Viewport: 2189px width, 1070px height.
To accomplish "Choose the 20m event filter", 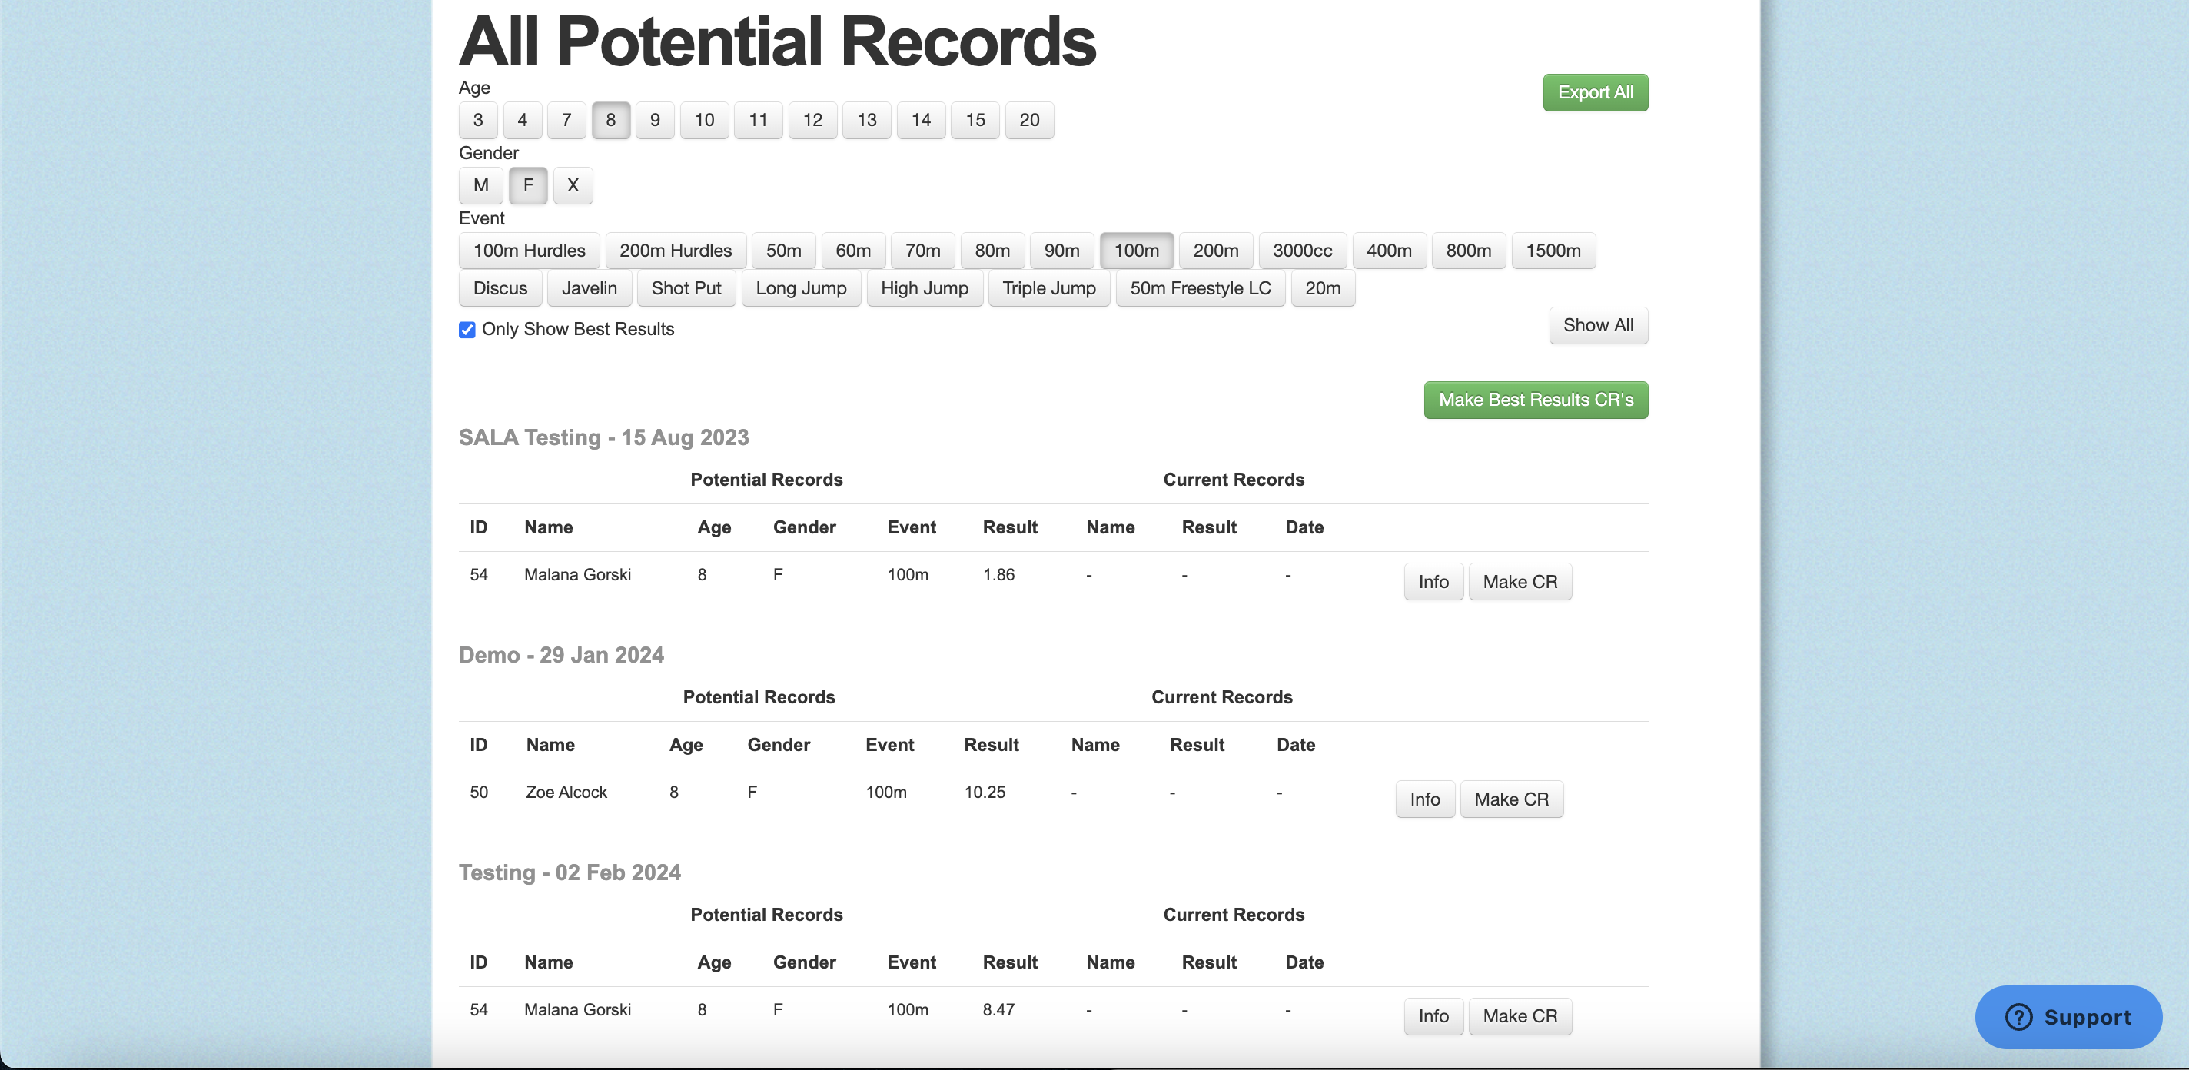I will [1323, 288].
